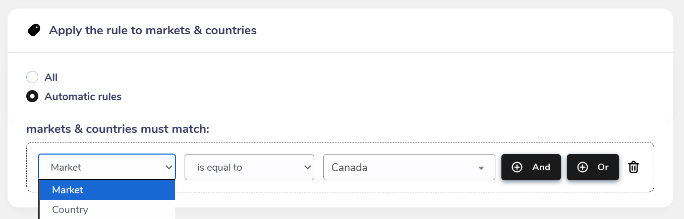
Task: Open the Canada value dropdown
Action: click(409, 167)
